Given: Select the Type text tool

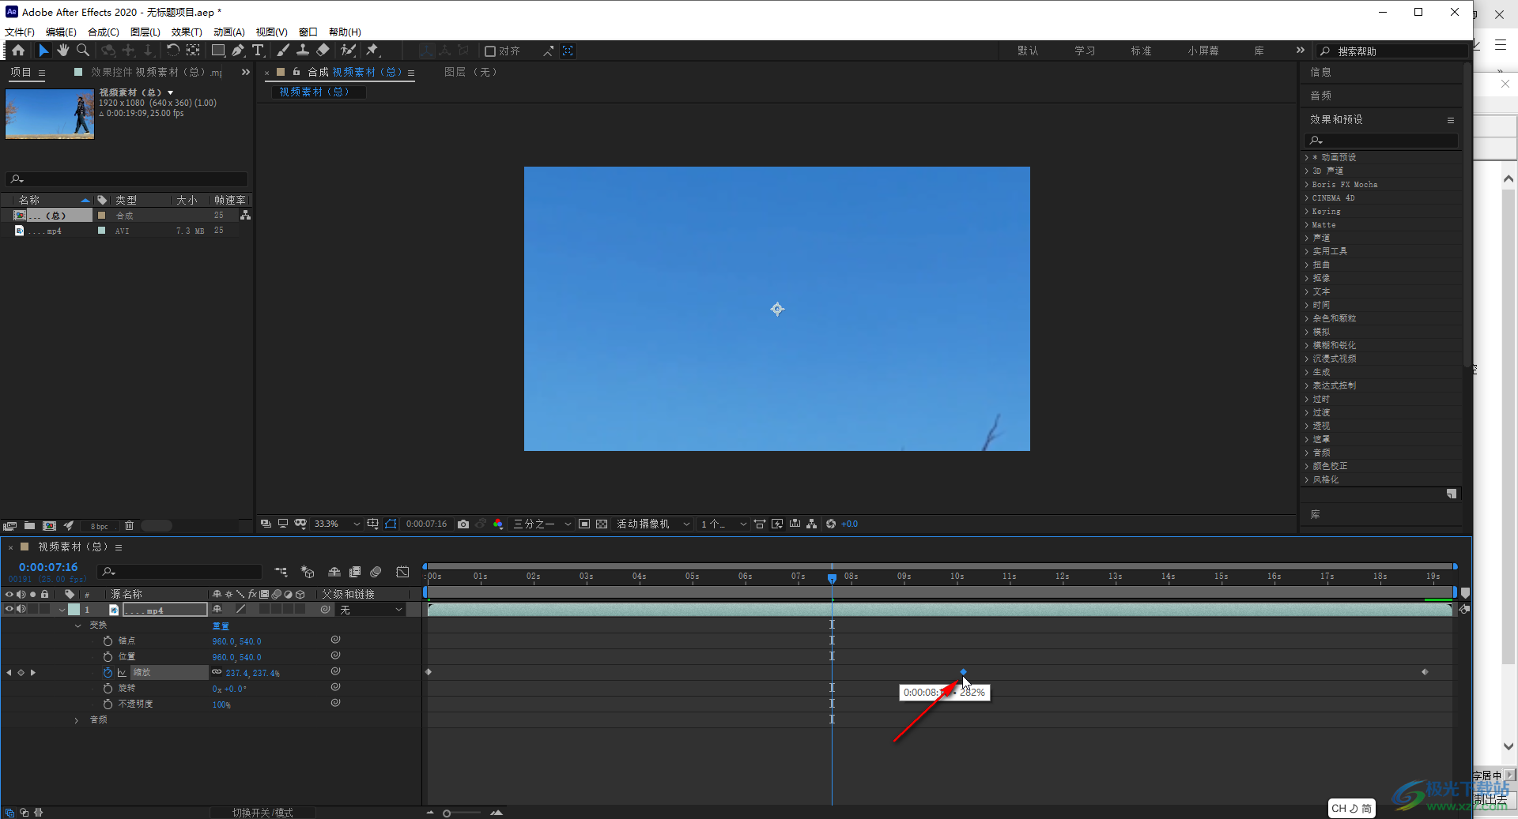Looking at the screenshot, I should (258, 51).
